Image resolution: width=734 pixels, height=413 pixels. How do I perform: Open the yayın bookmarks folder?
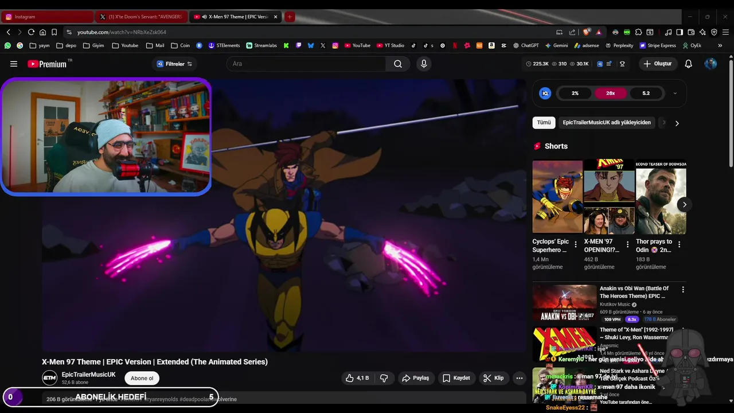point(40,45)
